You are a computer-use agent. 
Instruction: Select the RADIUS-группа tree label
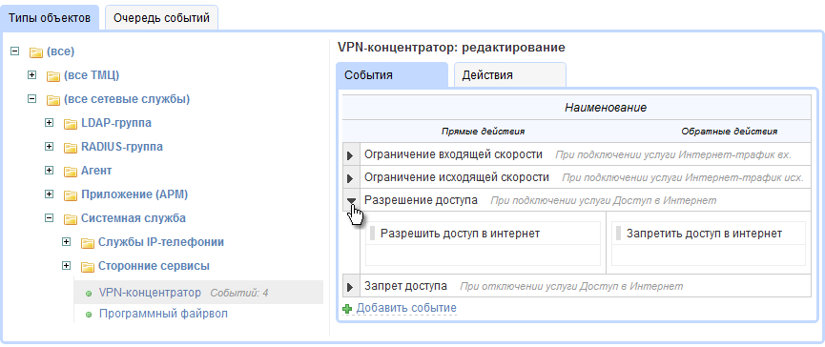(122, 147)
